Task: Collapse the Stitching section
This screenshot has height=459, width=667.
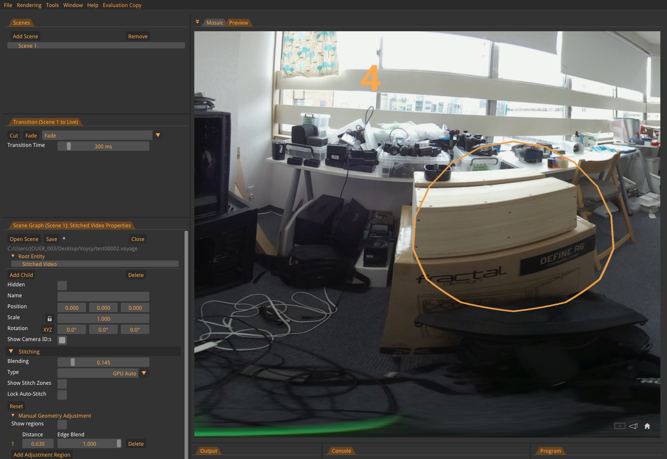Action: click(x=11, y=351)
